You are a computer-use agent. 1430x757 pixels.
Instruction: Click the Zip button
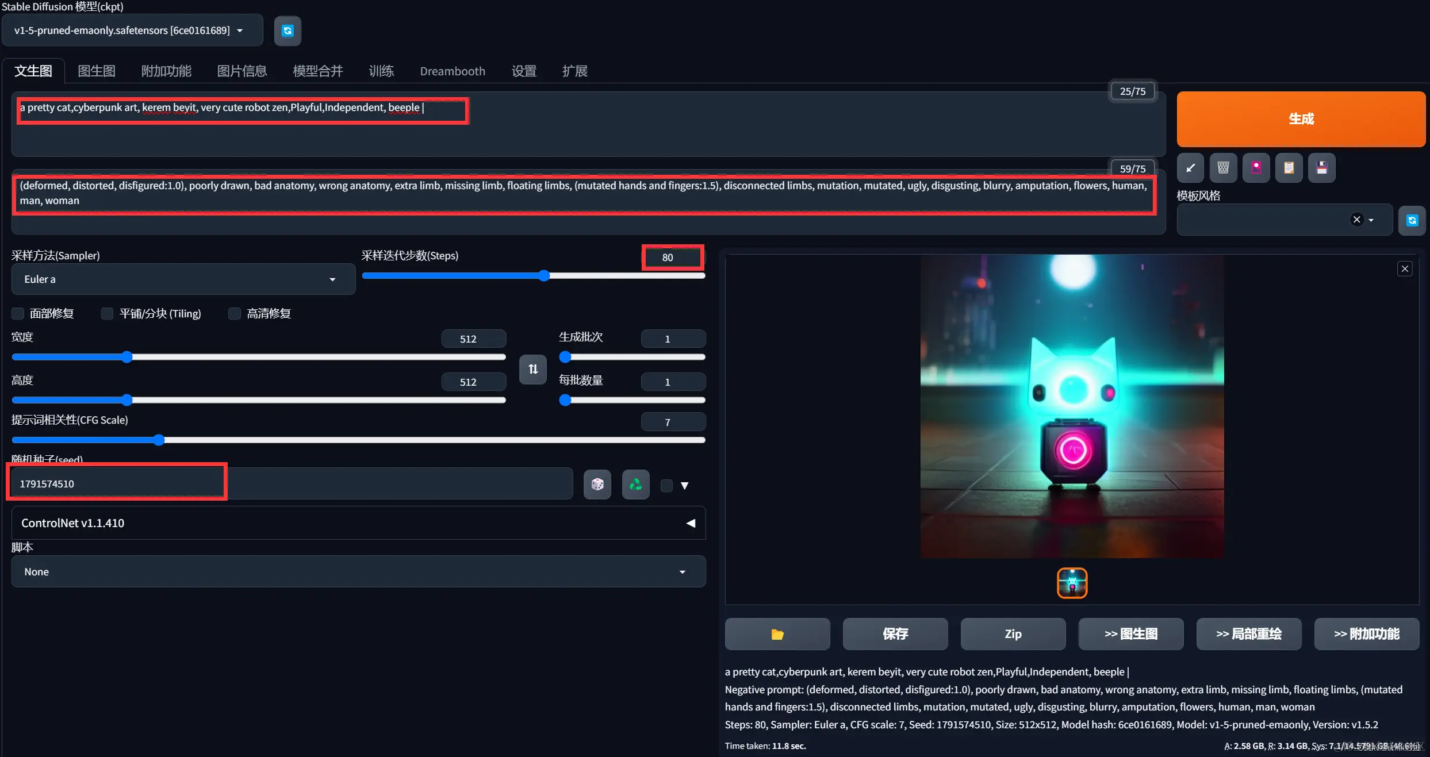(1013, 634)
